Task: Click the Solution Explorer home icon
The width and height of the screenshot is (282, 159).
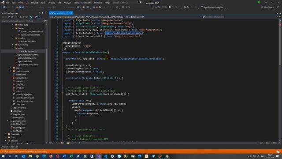Action: [9, 17]
